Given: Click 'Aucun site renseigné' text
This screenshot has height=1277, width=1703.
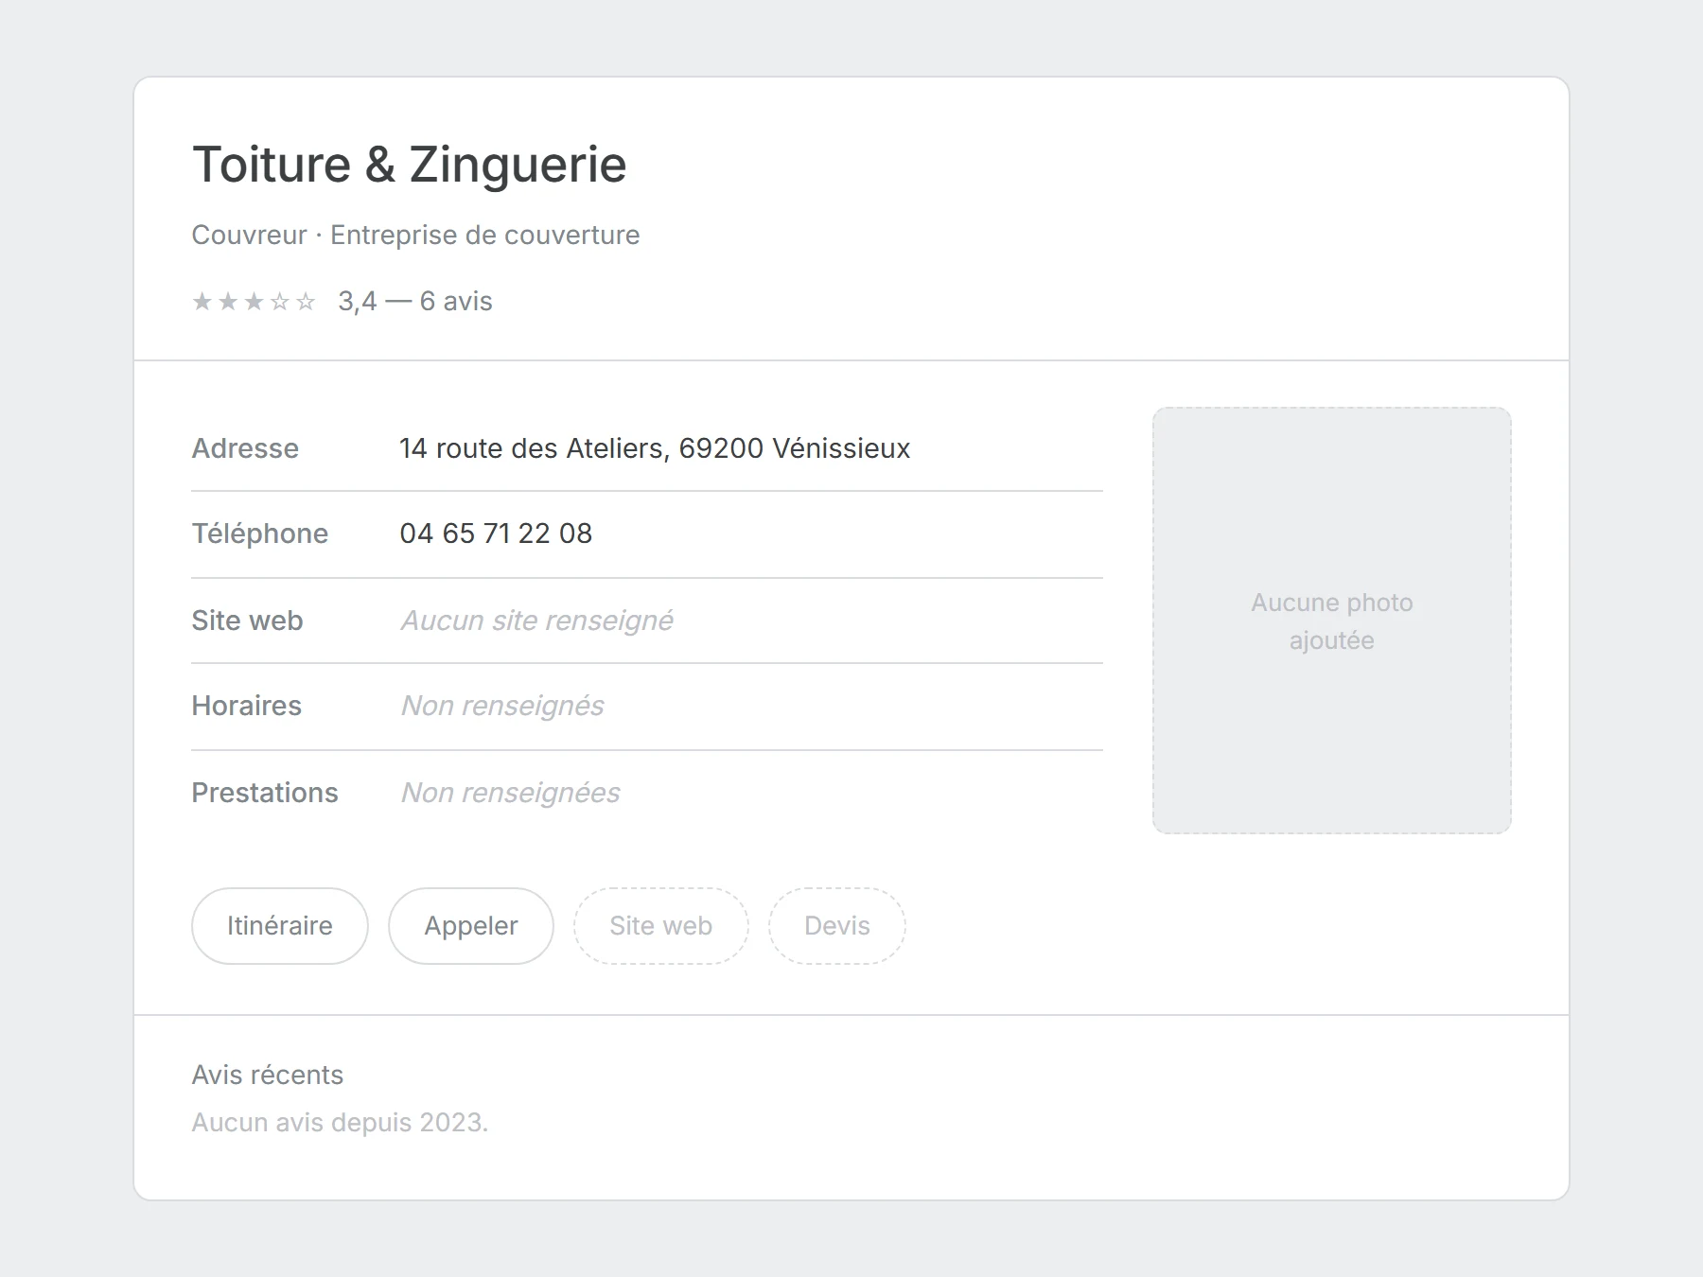Looking at the screenshot, I should pyautogui.click(x=536, y=621).
